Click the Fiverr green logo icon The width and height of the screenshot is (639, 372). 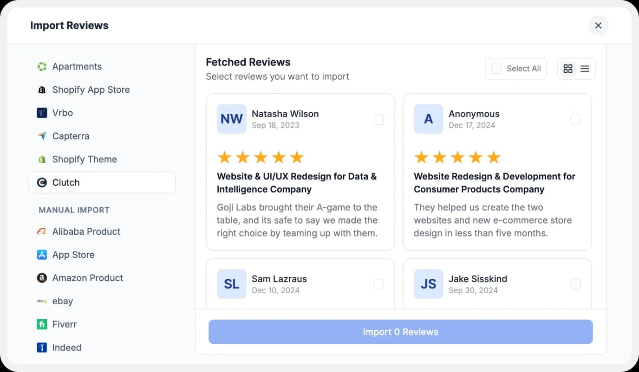[42, 325]
